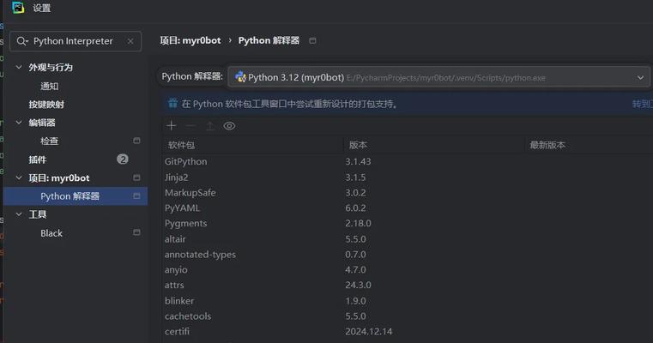Open the 检查 settings page
653x343 pixels.
50,141
